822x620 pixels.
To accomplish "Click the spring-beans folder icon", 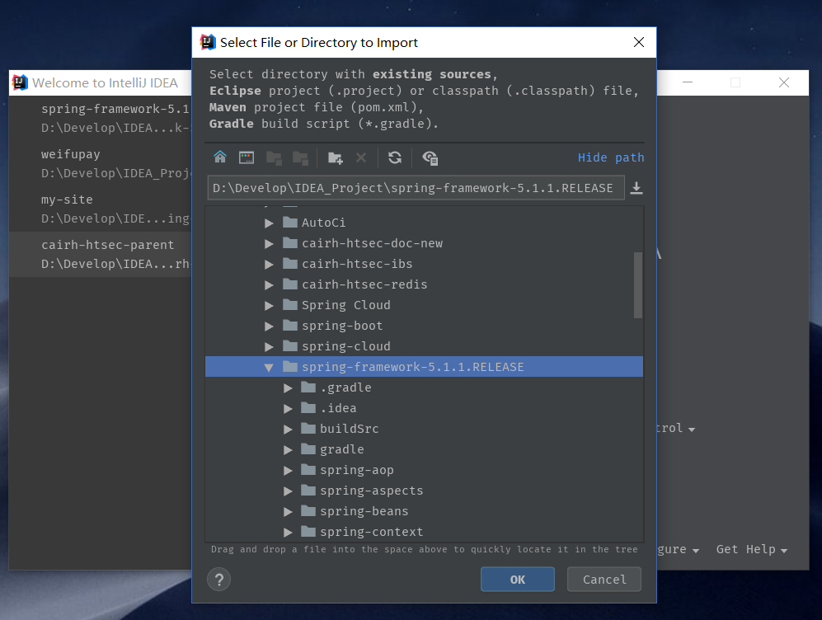I will pyautogui.click(x=308, y=511).
